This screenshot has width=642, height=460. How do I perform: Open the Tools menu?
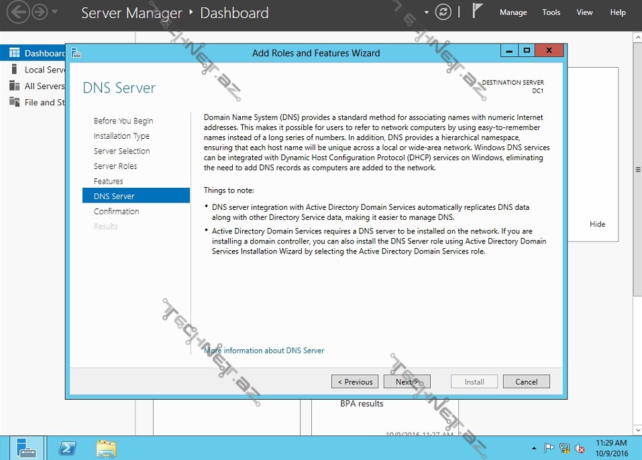pyautogui.click(x=551, y=12)
